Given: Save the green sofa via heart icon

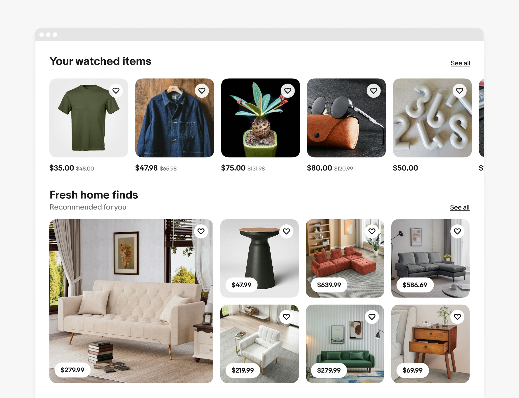Looking at the screenshot, I should coord(372,317).
